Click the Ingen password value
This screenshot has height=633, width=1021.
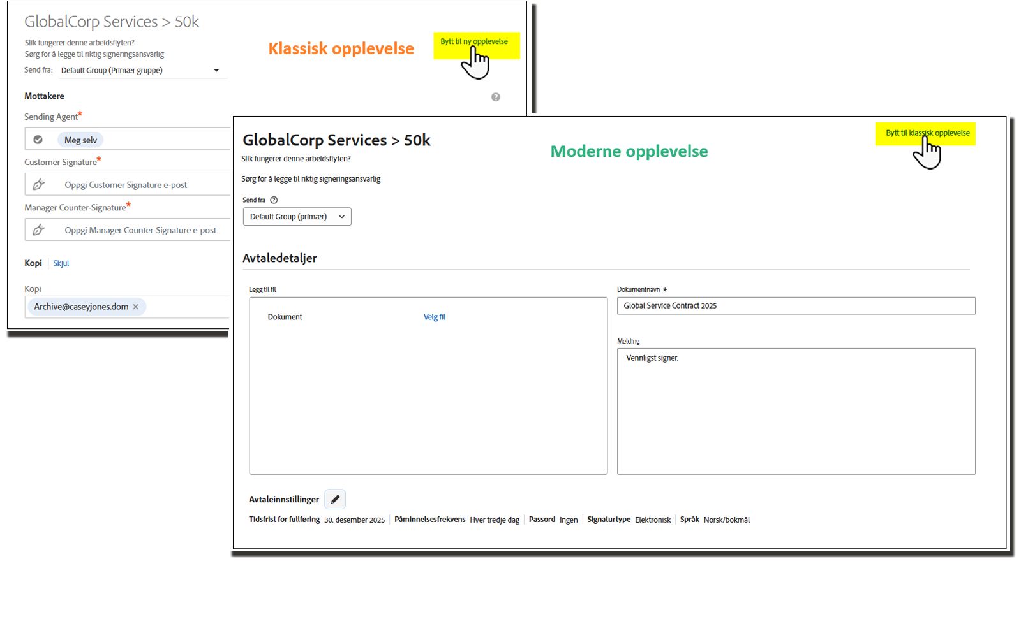[569, 520]
